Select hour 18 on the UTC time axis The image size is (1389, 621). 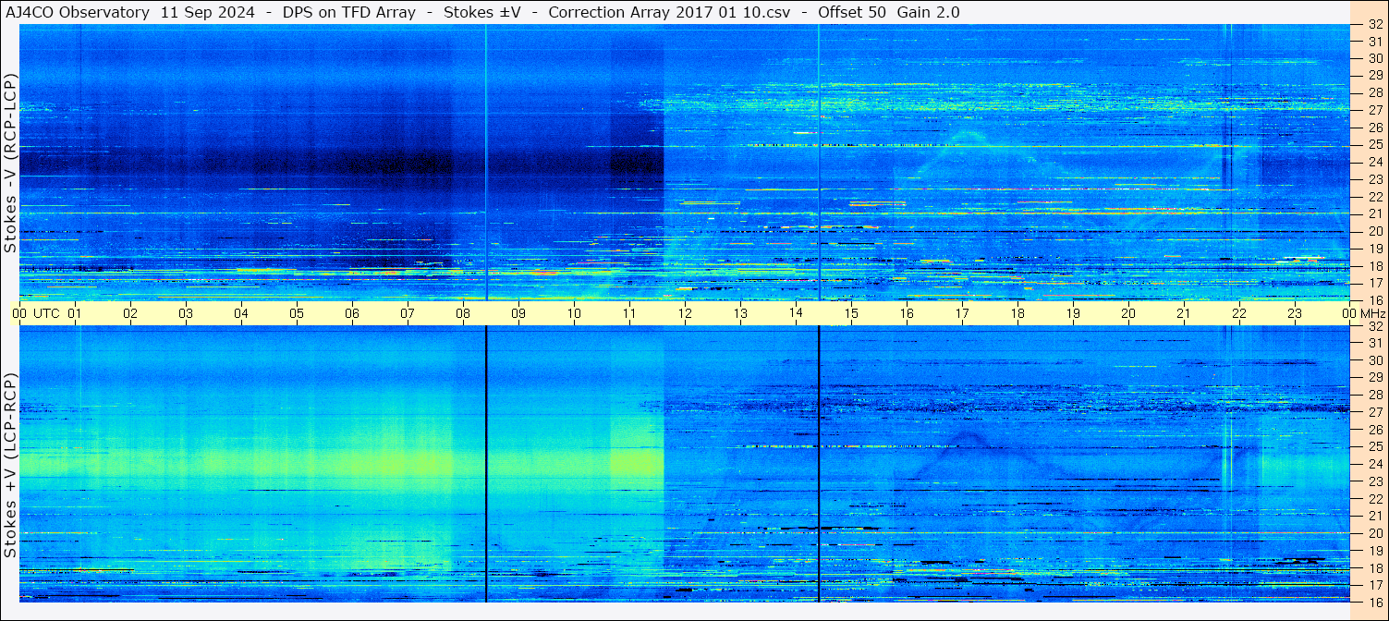(x=1017, y=313)
